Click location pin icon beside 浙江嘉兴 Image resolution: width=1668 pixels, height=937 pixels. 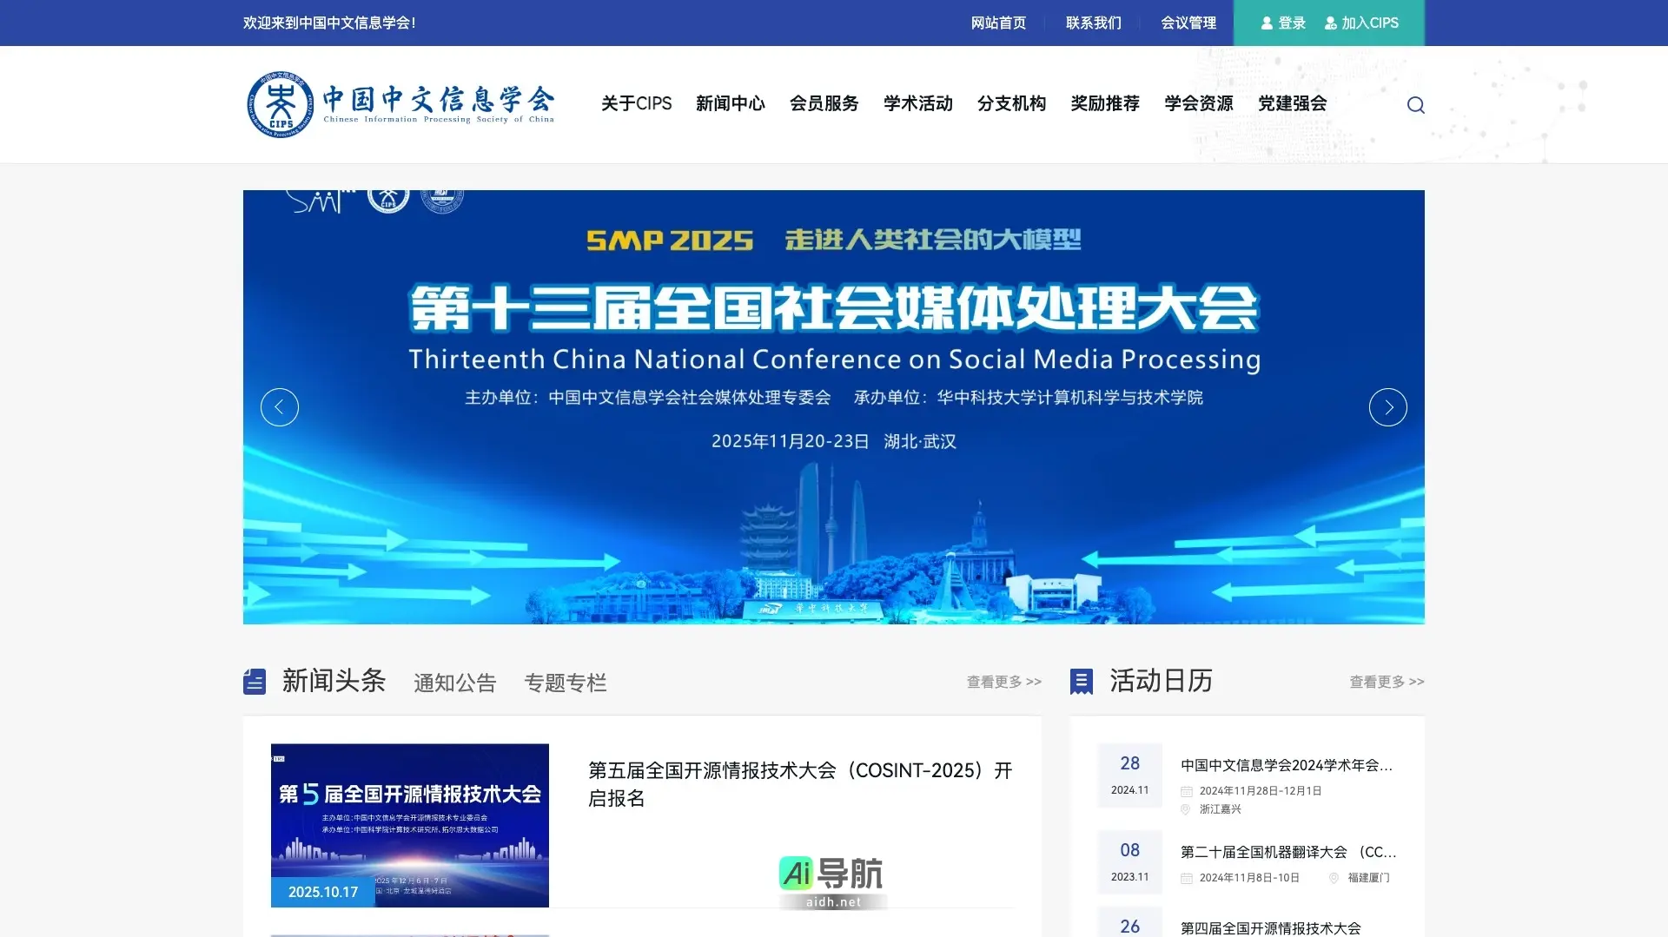[1185, 809]
